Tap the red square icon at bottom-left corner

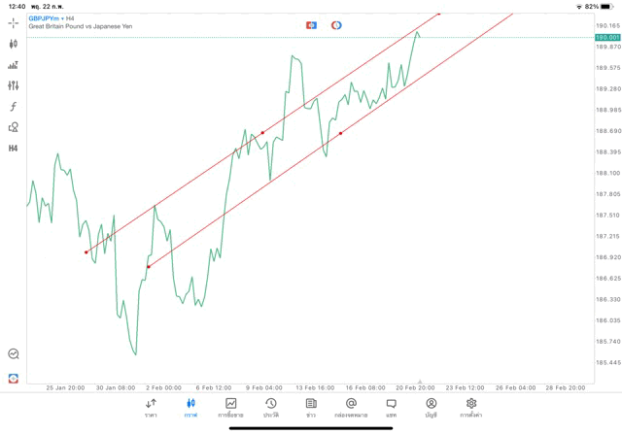coord(14,378)
